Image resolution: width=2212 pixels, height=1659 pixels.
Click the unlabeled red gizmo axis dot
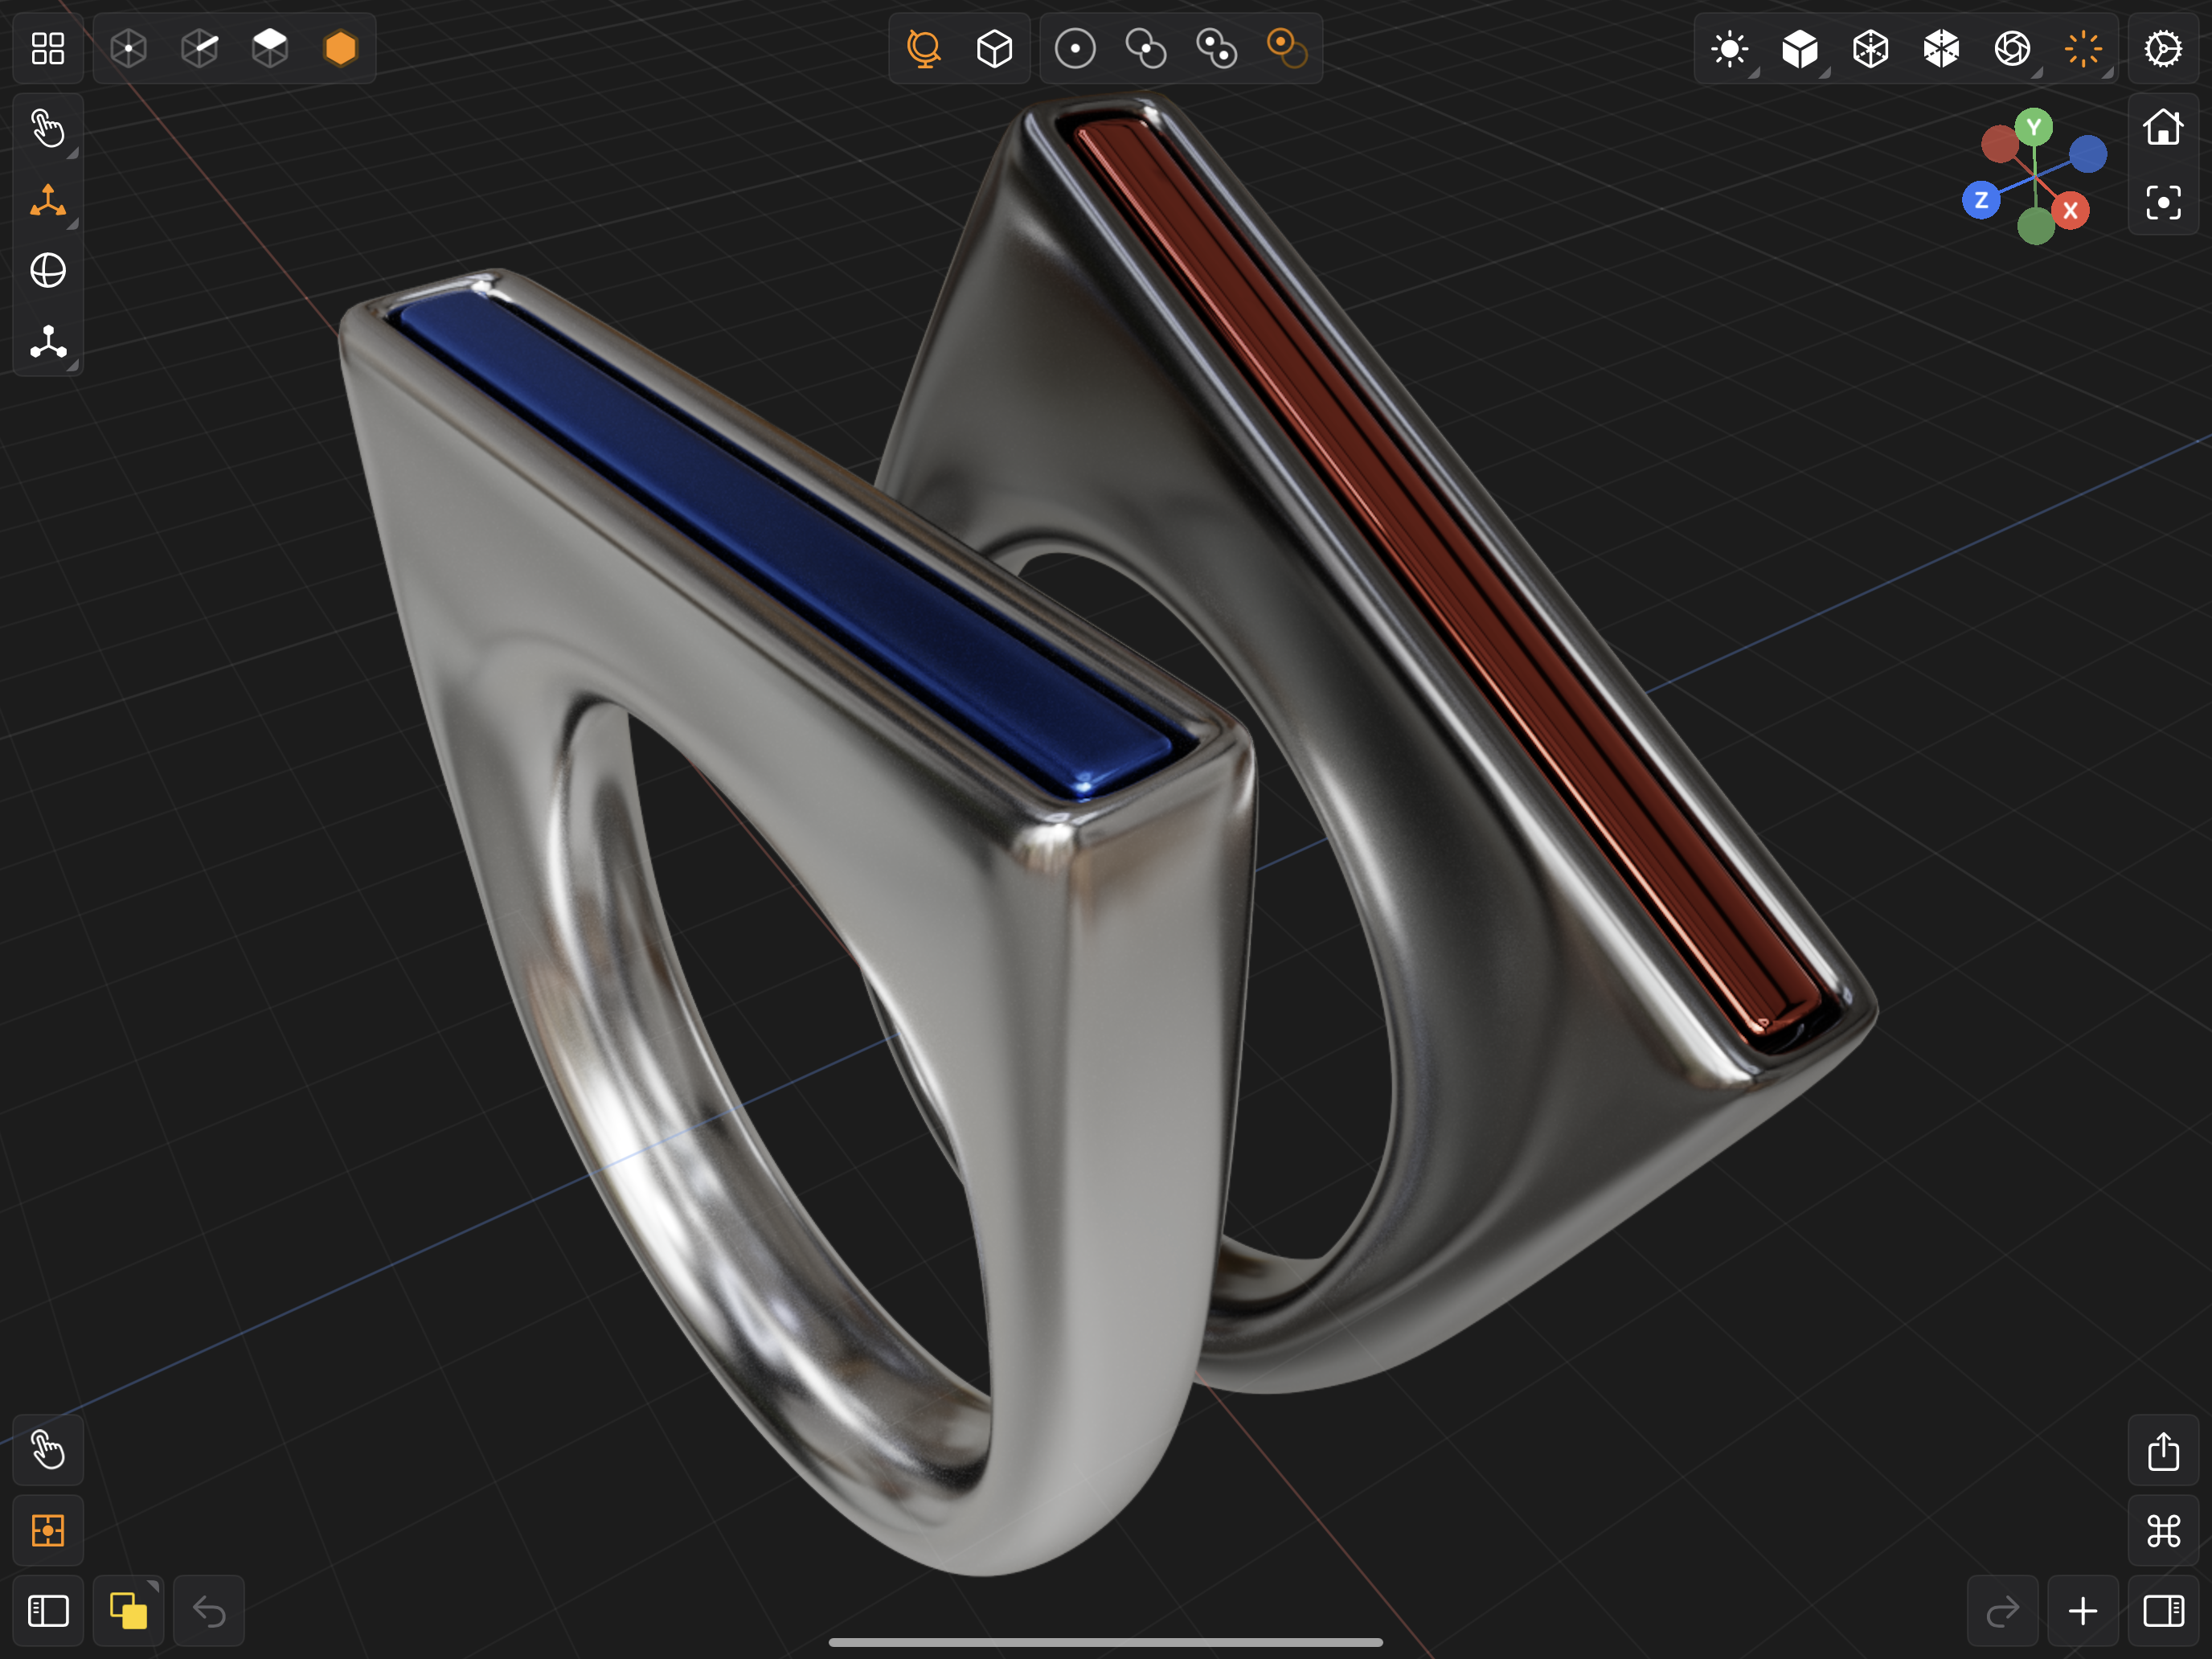2000,144
